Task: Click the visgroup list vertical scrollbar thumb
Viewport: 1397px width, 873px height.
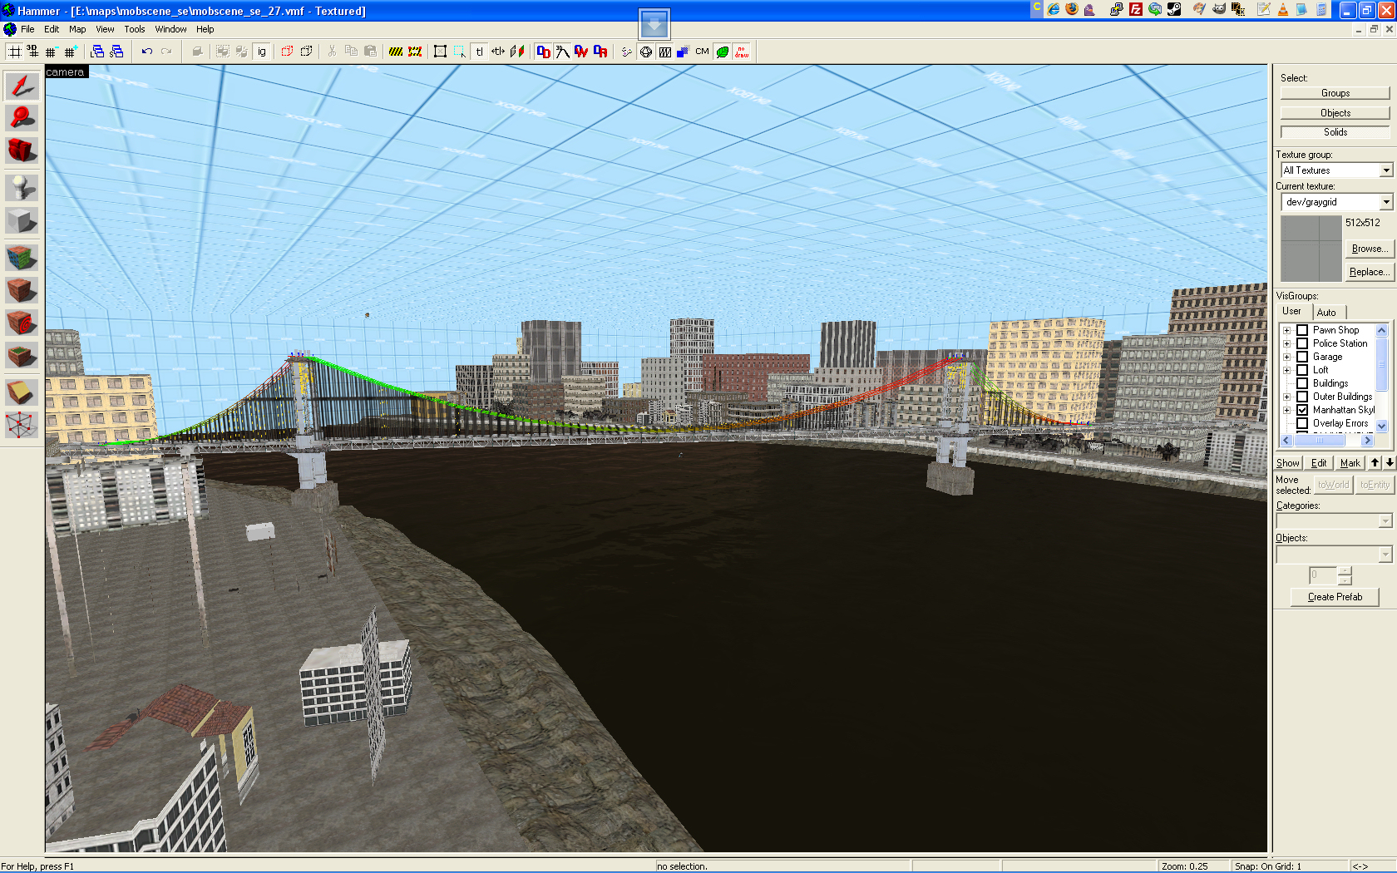Action: point(1382,364)
